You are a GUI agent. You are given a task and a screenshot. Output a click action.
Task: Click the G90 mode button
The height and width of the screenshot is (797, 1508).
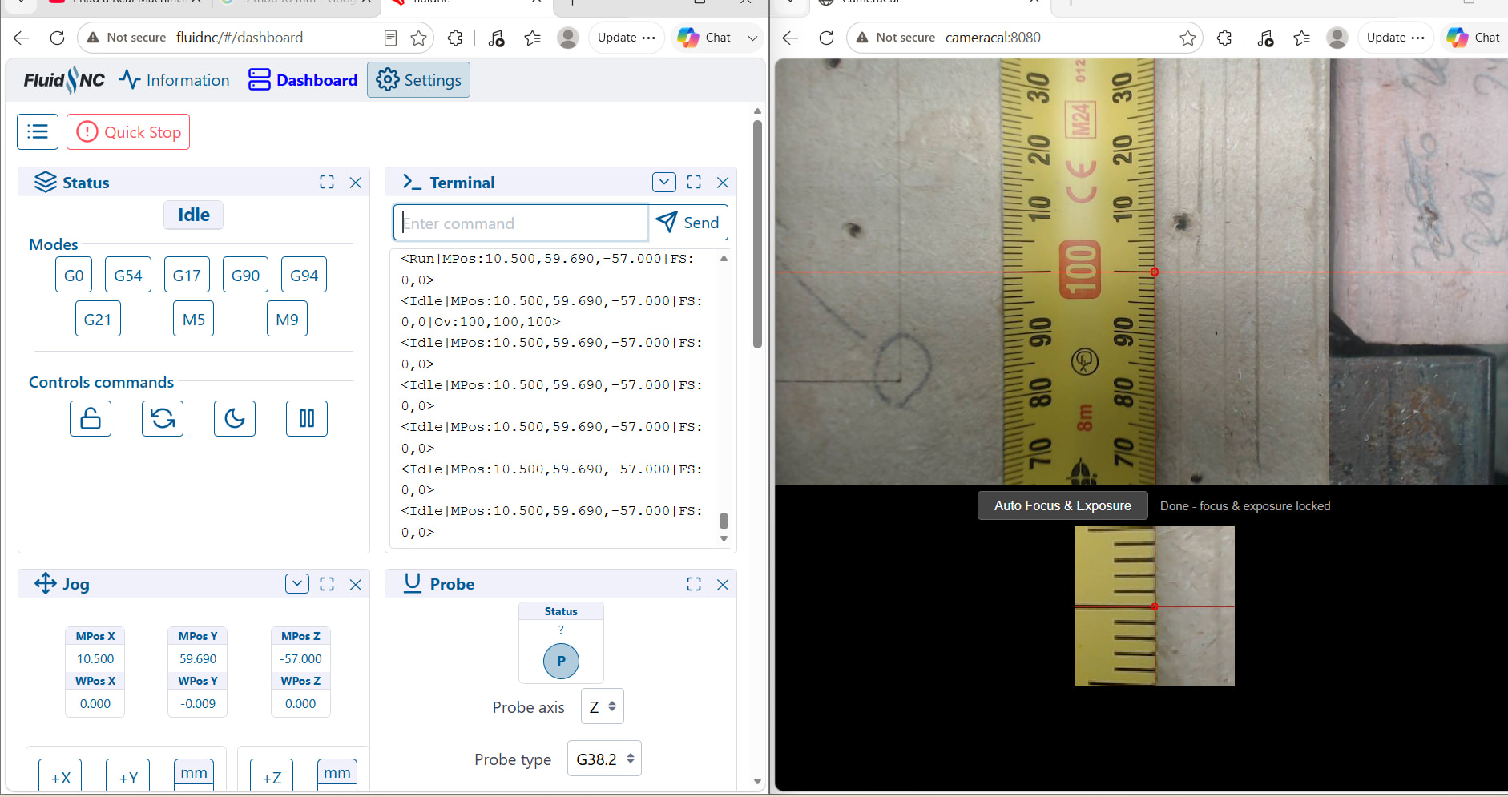(245, 275)
